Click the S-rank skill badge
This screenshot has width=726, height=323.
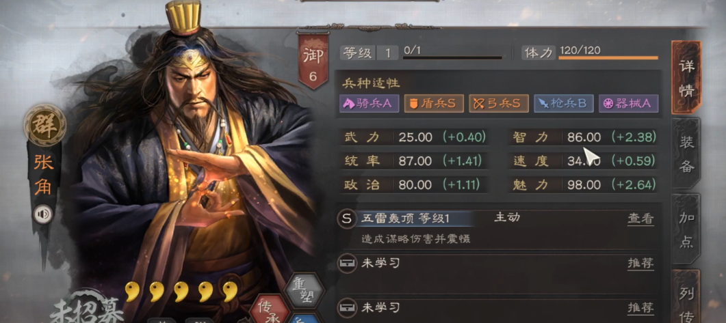346,219
